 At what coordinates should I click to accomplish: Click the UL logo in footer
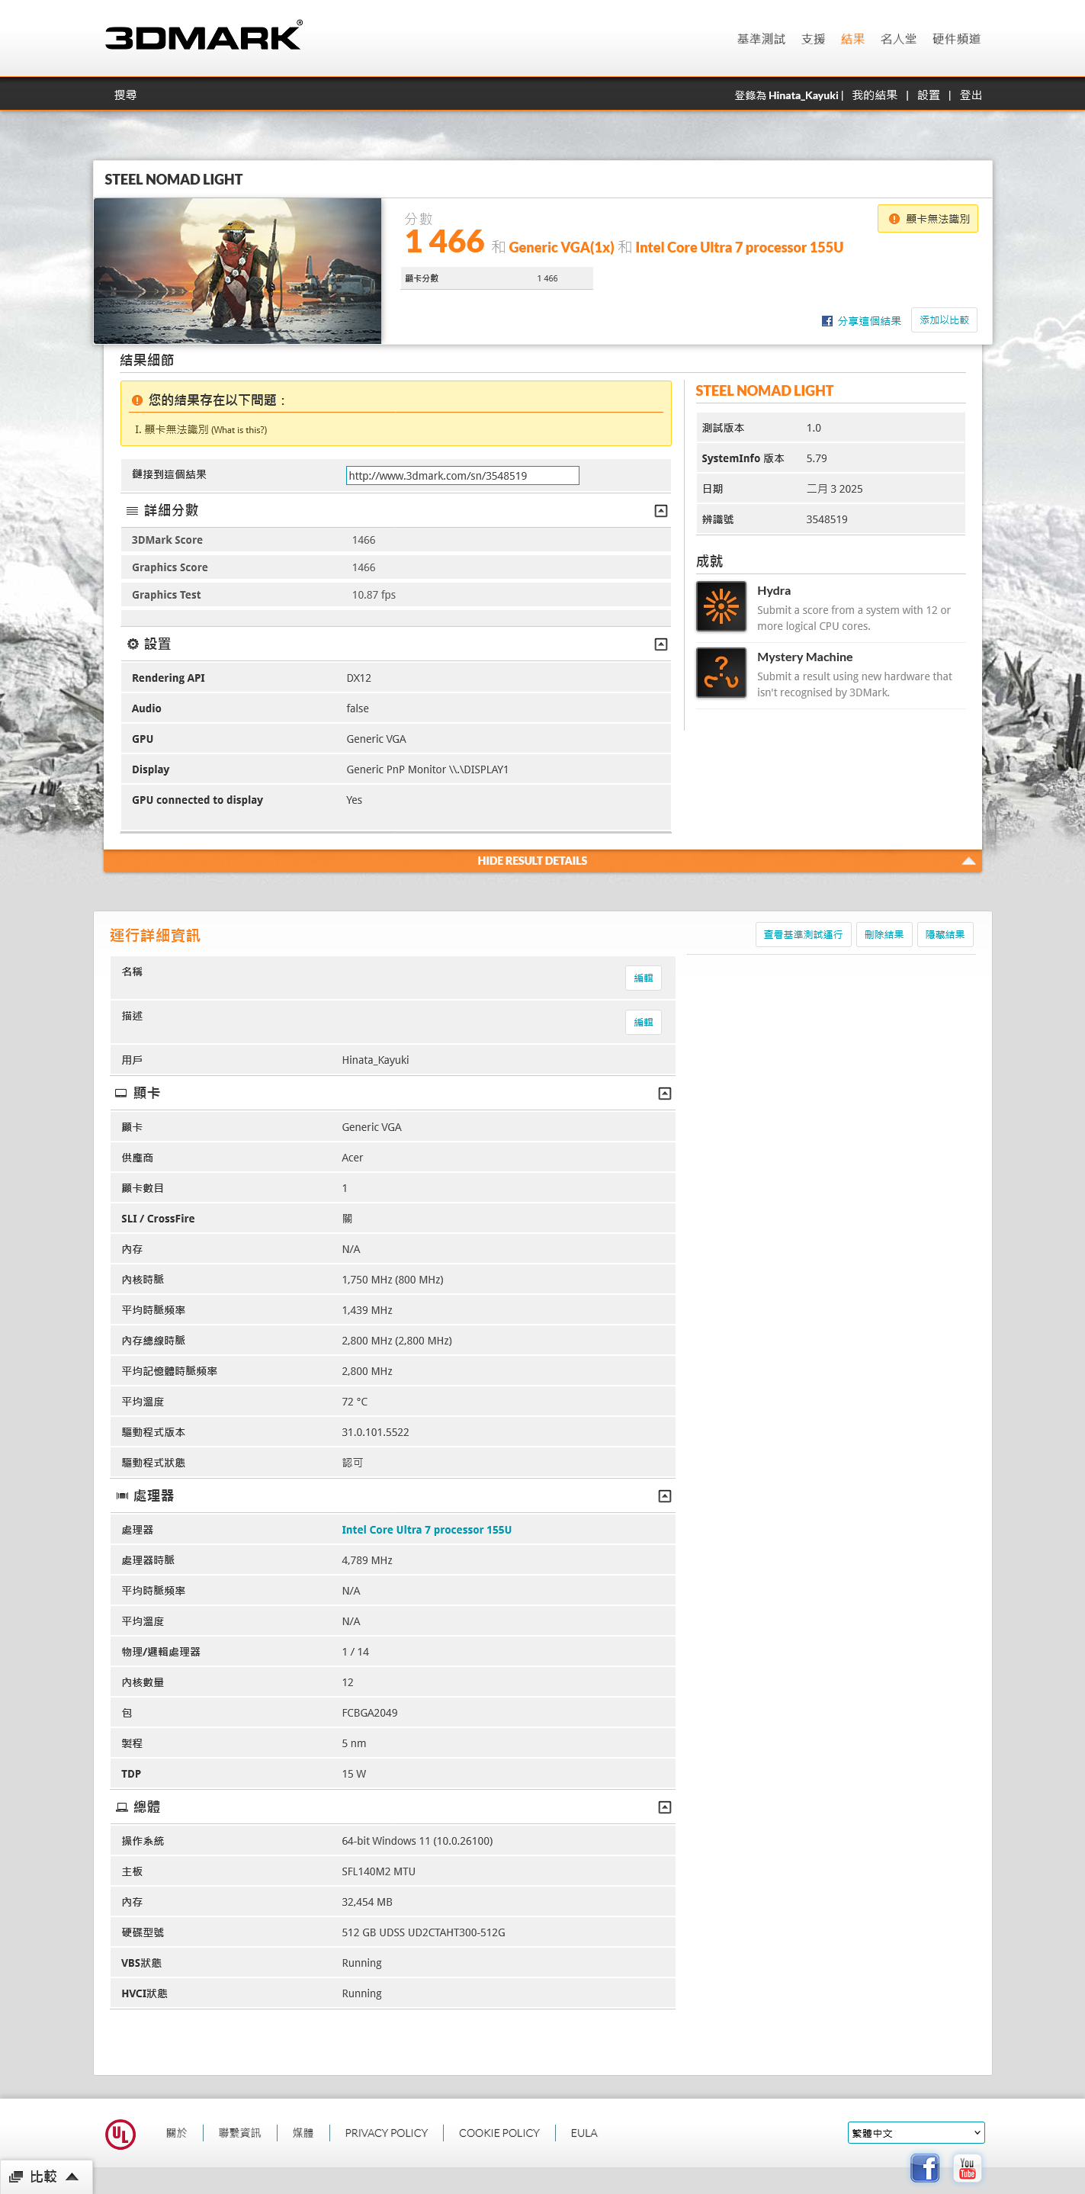120,2134
